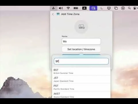138x104 pixels.
Task: Click the Set location / timezone button
Action: 81,49
